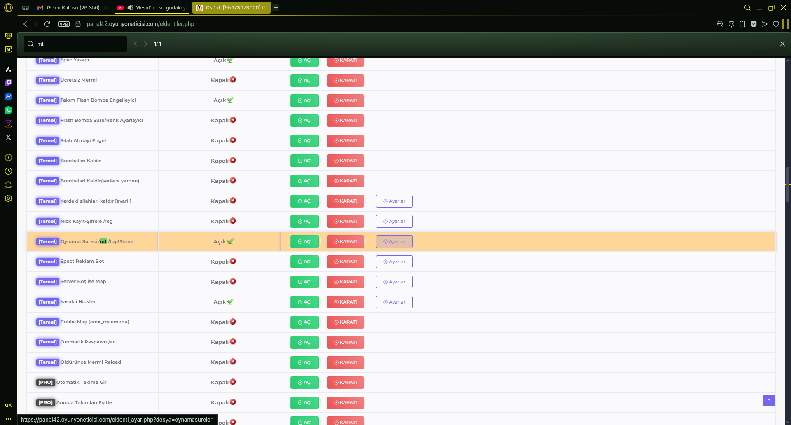This screenshot has height=425, width=791.
Task: Click KAPAT! for Anında Takımları Eşitle
Action: pos(345,403)
